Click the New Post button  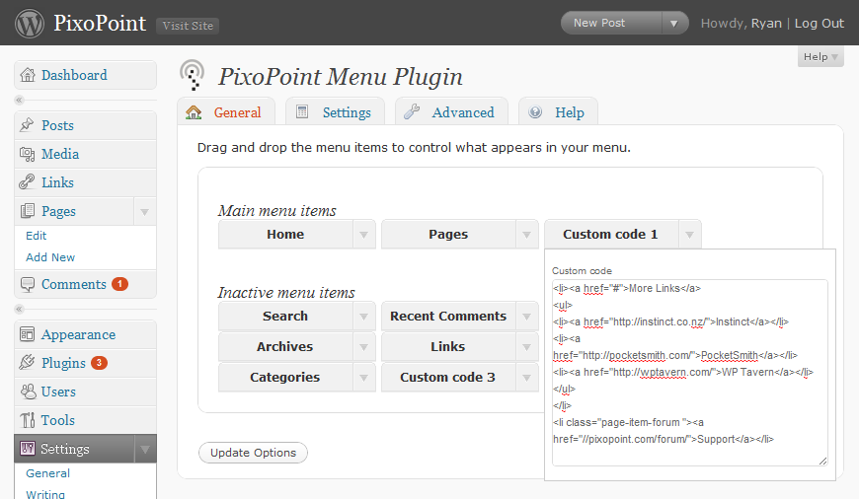point(611,23)
